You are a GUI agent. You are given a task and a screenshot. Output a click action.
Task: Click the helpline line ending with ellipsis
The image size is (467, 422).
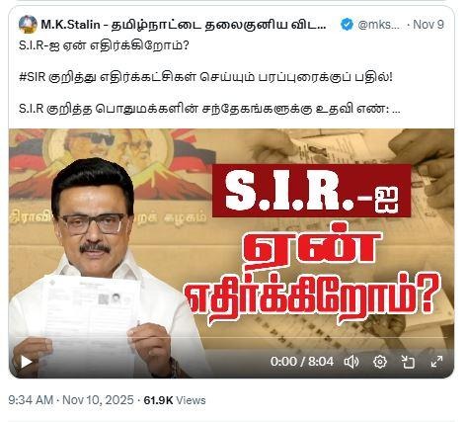[x=209, y=109]
